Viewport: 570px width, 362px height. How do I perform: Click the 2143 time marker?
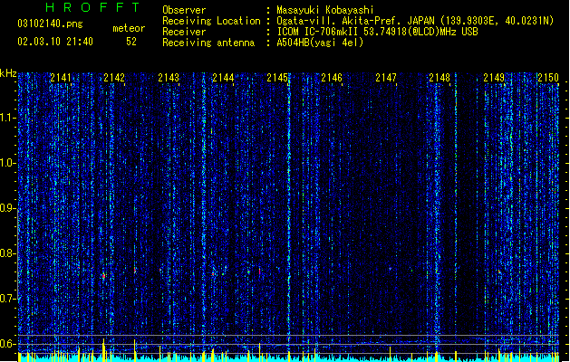(169, 78)
